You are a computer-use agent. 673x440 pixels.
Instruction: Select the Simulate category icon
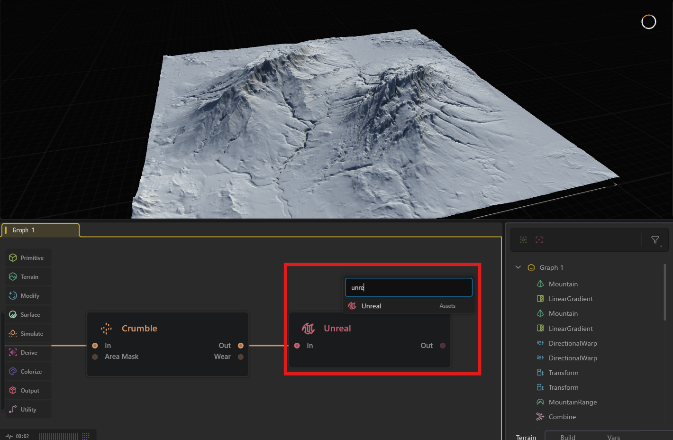pos(13,334)
